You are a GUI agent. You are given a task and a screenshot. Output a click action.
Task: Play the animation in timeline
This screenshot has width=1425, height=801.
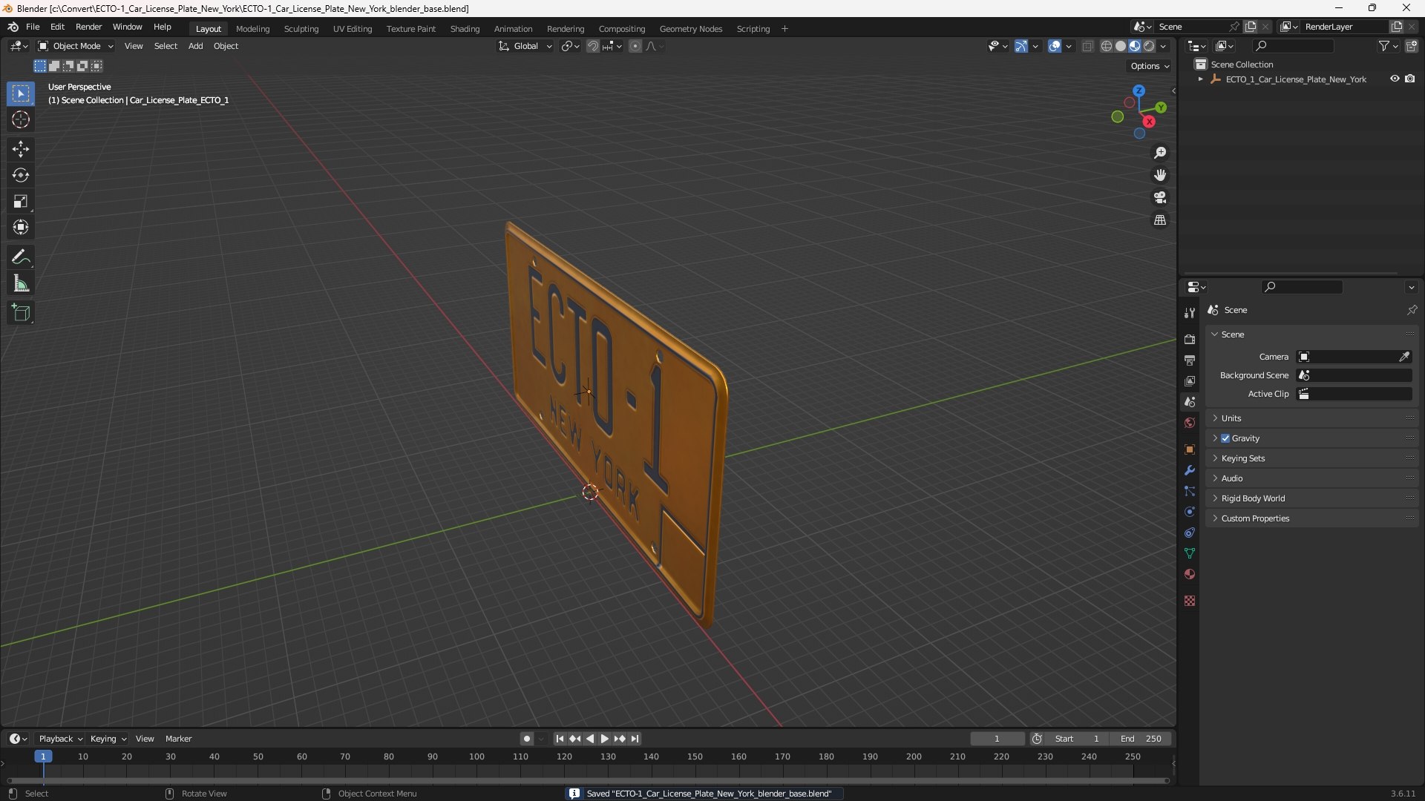(x=604, y=739)
